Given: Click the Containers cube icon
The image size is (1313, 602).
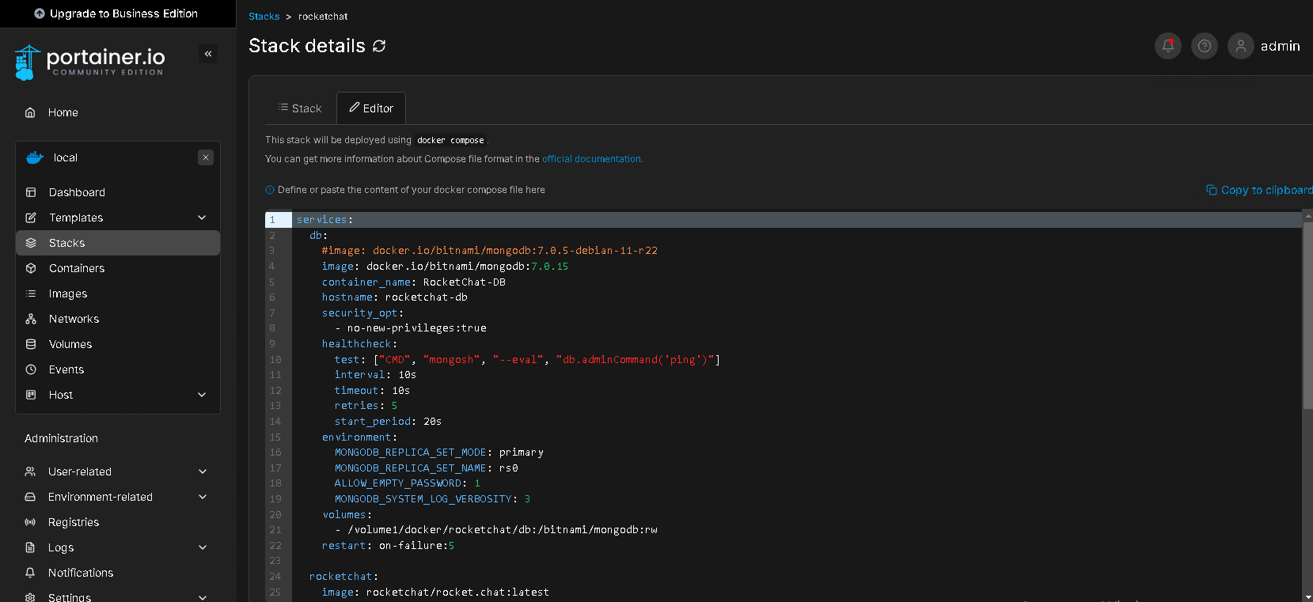Looking at the screenshot, I should coord(31,268).
